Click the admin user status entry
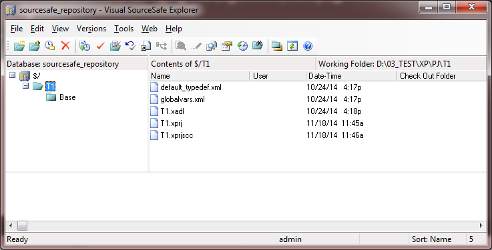492x250 pixels. coord(290,239)
